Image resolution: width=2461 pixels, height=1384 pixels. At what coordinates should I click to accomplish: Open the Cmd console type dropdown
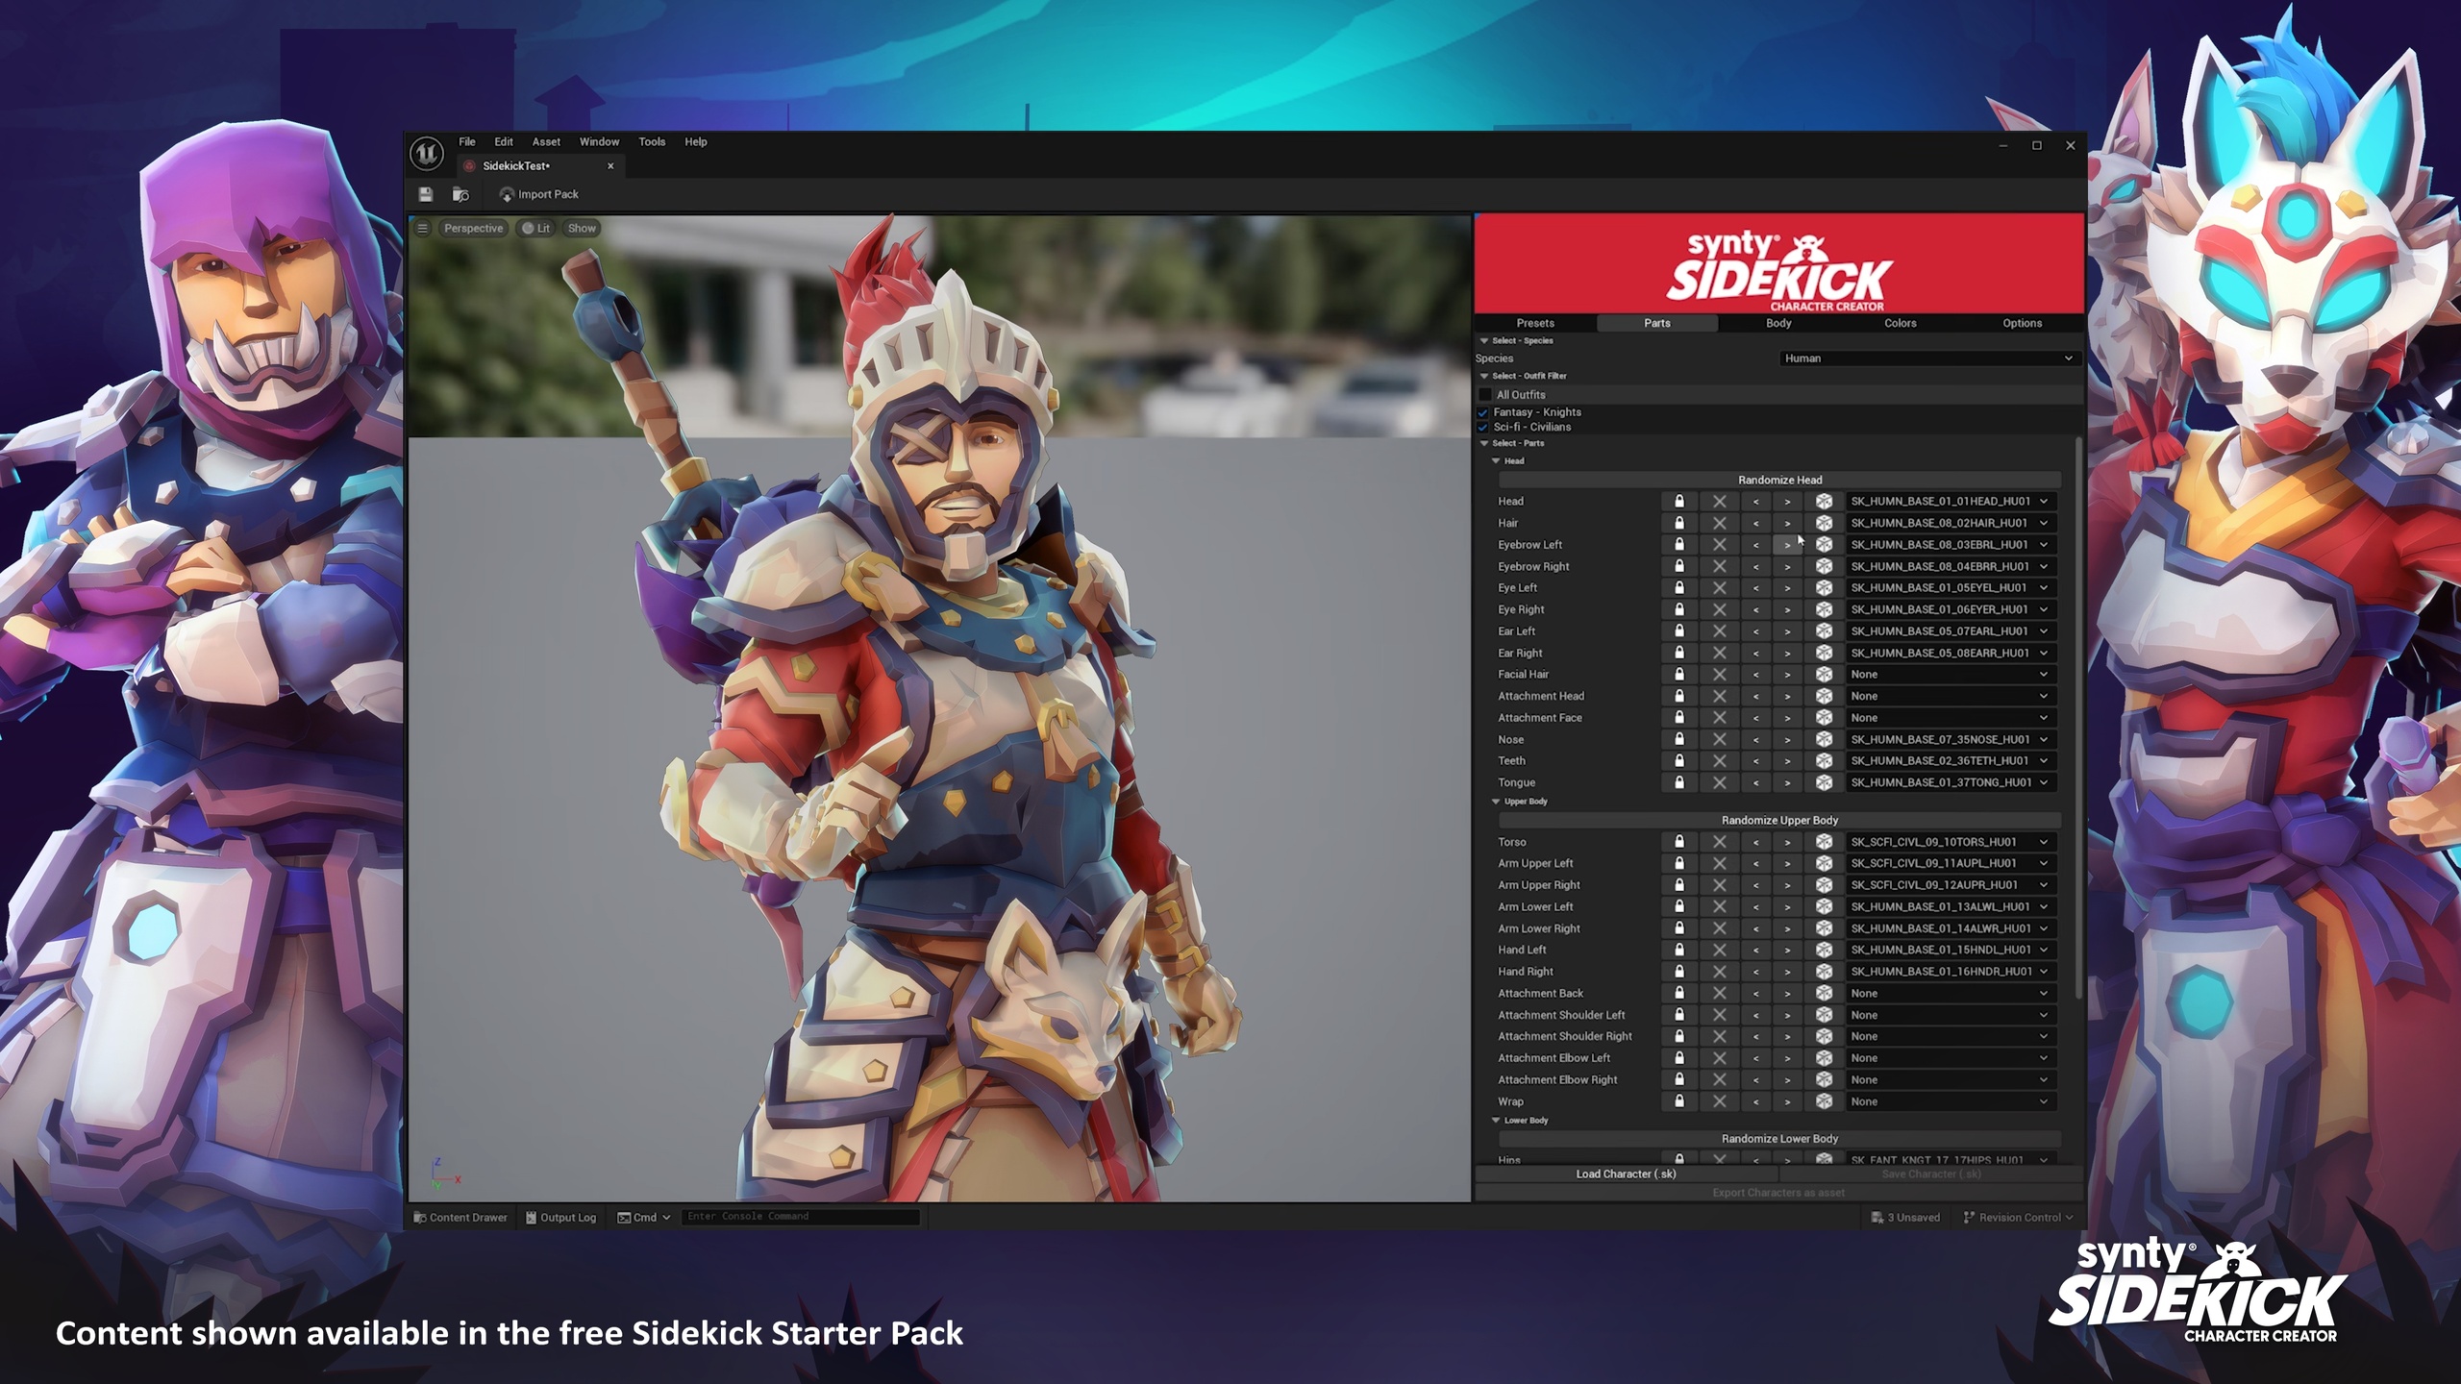coord(644,1218)
